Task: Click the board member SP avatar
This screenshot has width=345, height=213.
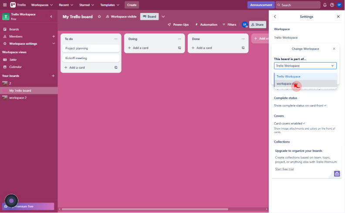Action: point(245,25)
